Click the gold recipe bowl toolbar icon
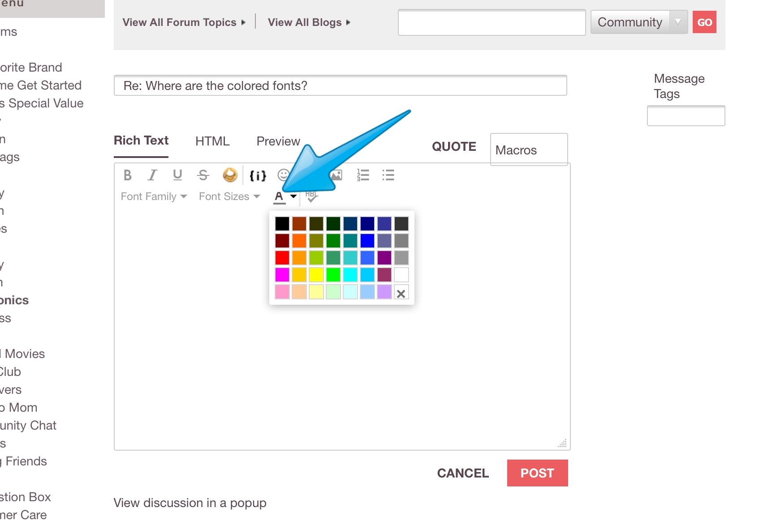The image size is (759, 520). tap(230, 175)
